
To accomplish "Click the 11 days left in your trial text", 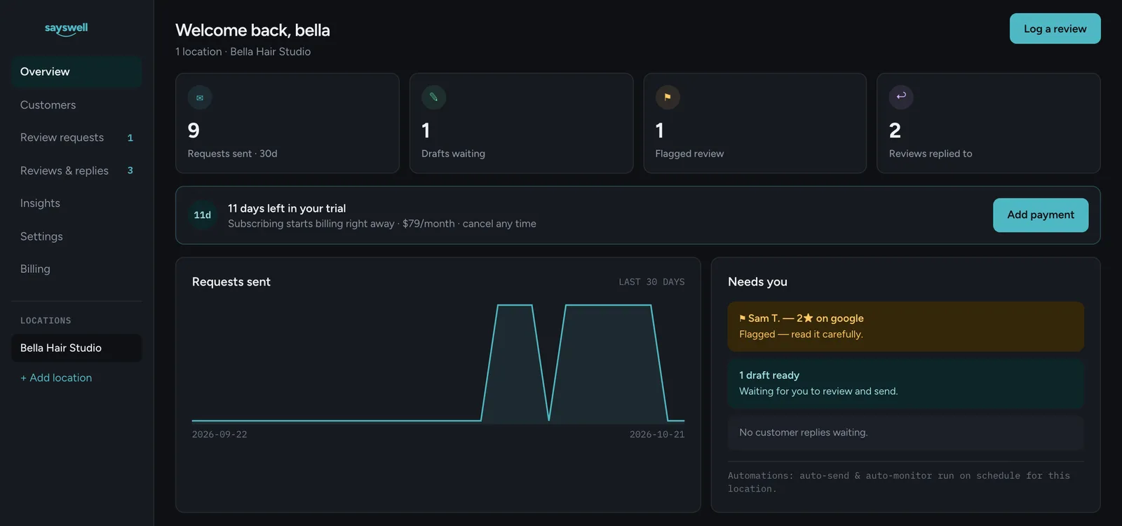I will point(287,208).
